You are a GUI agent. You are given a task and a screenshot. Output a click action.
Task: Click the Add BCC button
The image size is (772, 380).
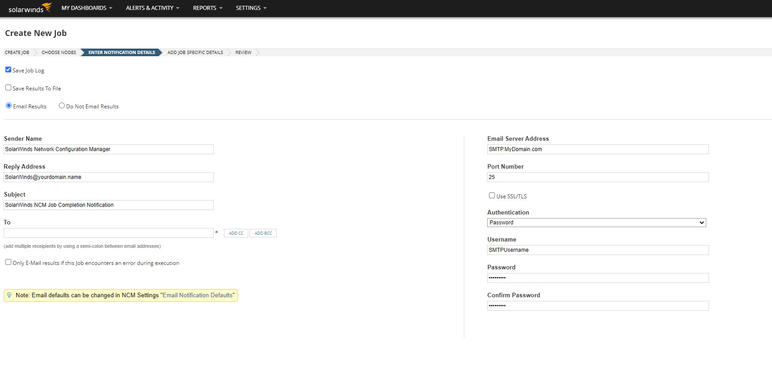[263, 233]
